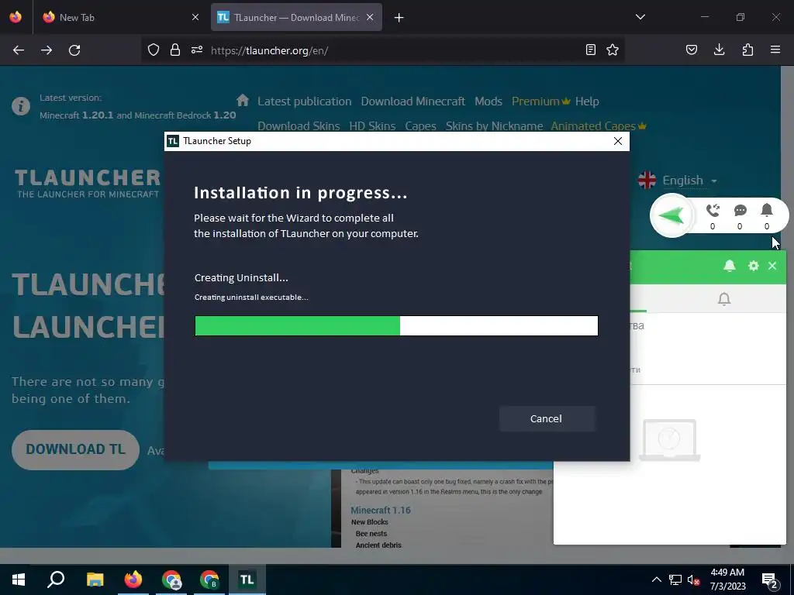Image resolution: width=794 pixels, height=595 pixels.
Task: Switch to the notifications bell tab in panel
Action: [724, 299]
